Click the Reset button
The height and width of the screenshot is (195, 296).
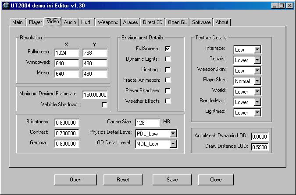[123, 180]
